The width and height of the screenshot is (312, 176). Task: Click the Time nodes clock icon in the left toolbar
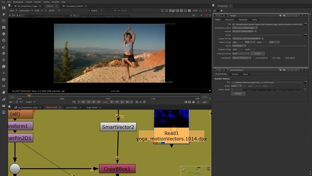3,21
